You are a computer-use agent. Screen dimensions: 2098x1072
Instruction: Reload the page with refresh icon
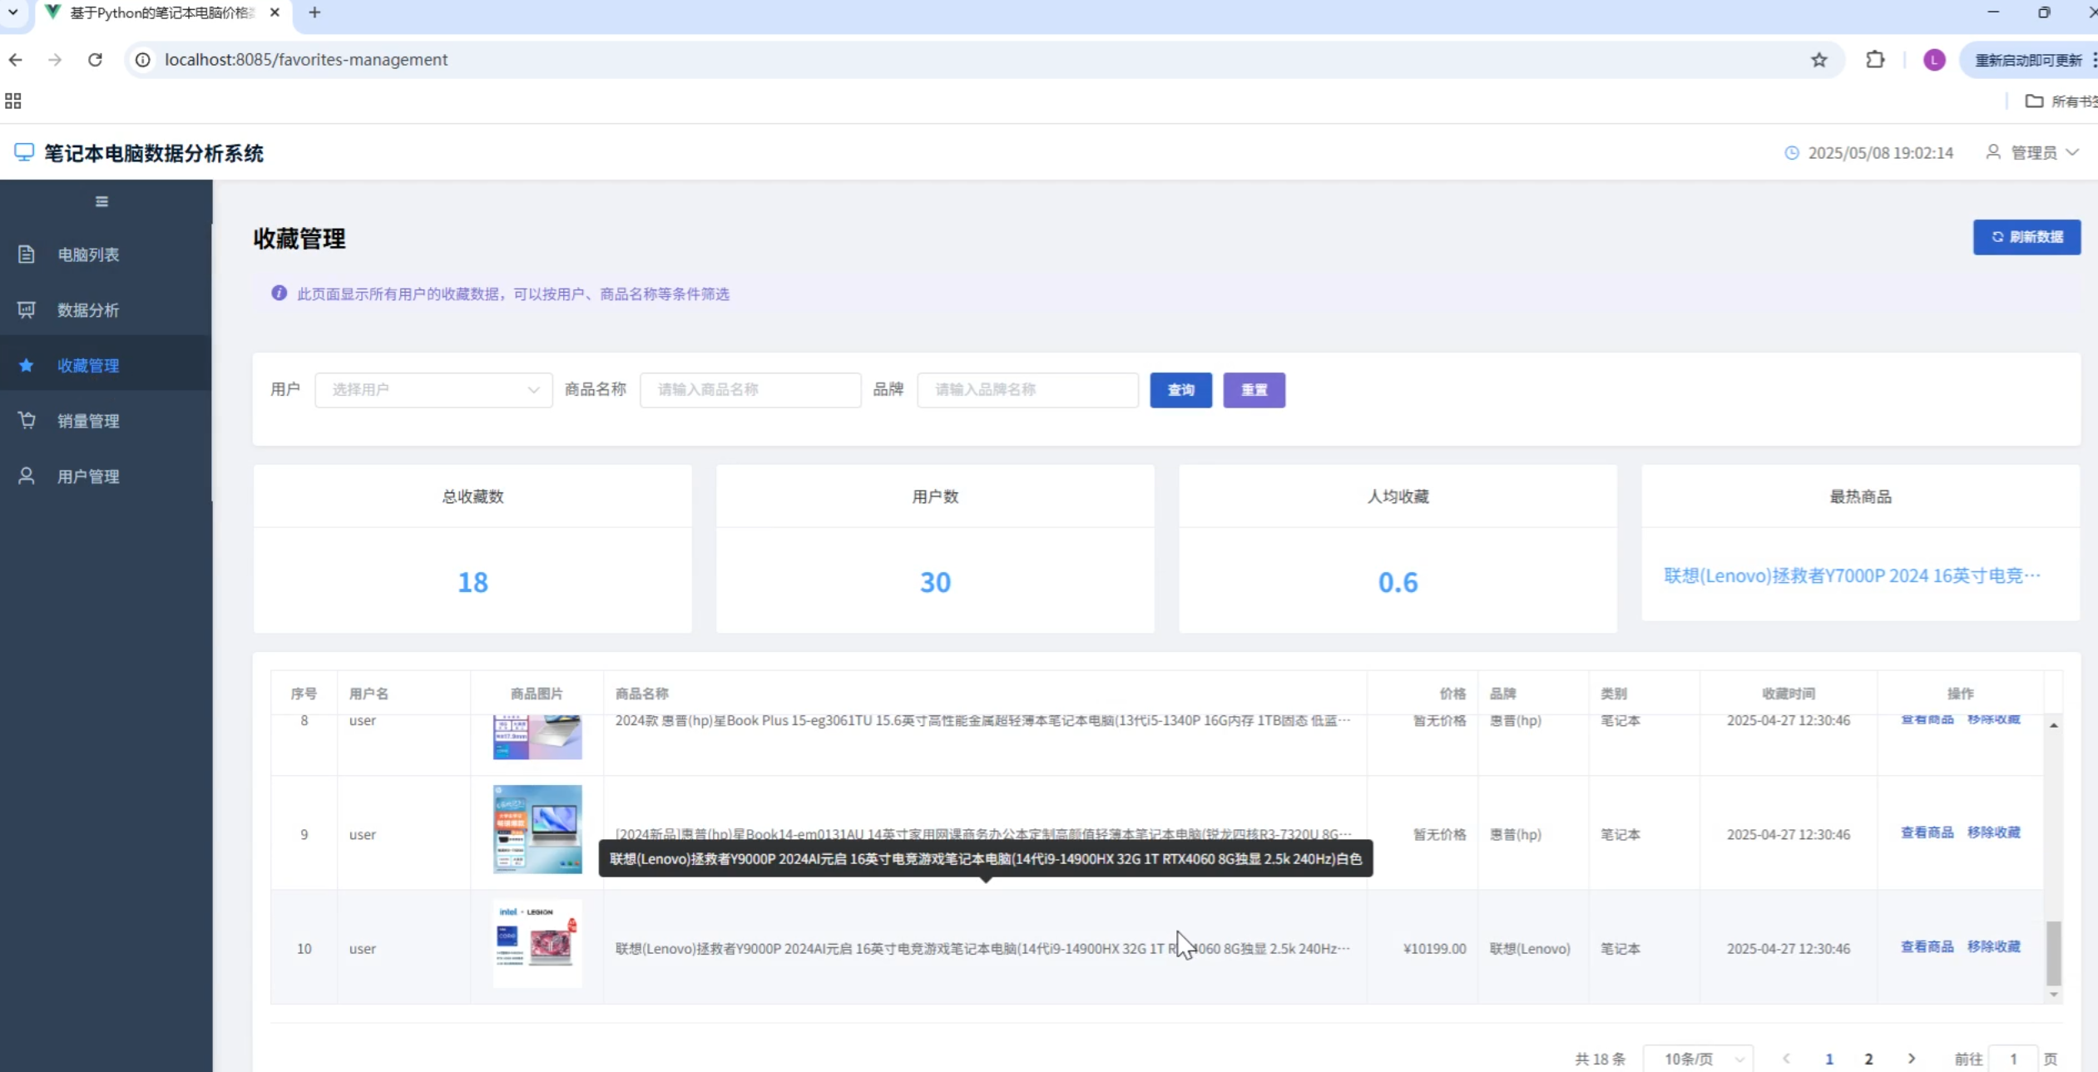pyautogui.click(x=95, y=60)
